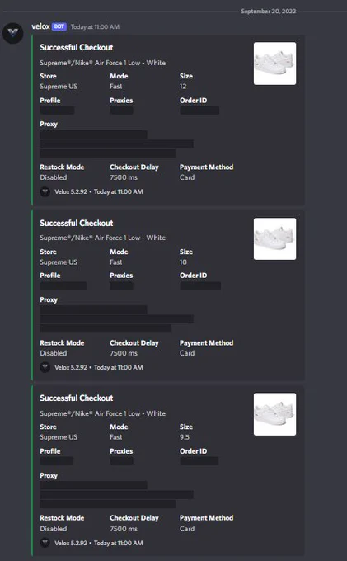Click the message timestamp next to velox
This screenshot has width=347, height=561.
coord(95,27)
